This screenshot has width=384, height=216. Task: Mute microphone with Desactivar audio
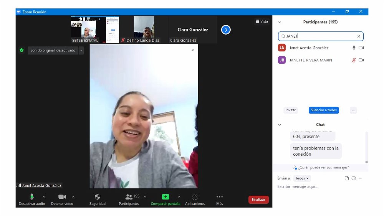click(31, 197)
